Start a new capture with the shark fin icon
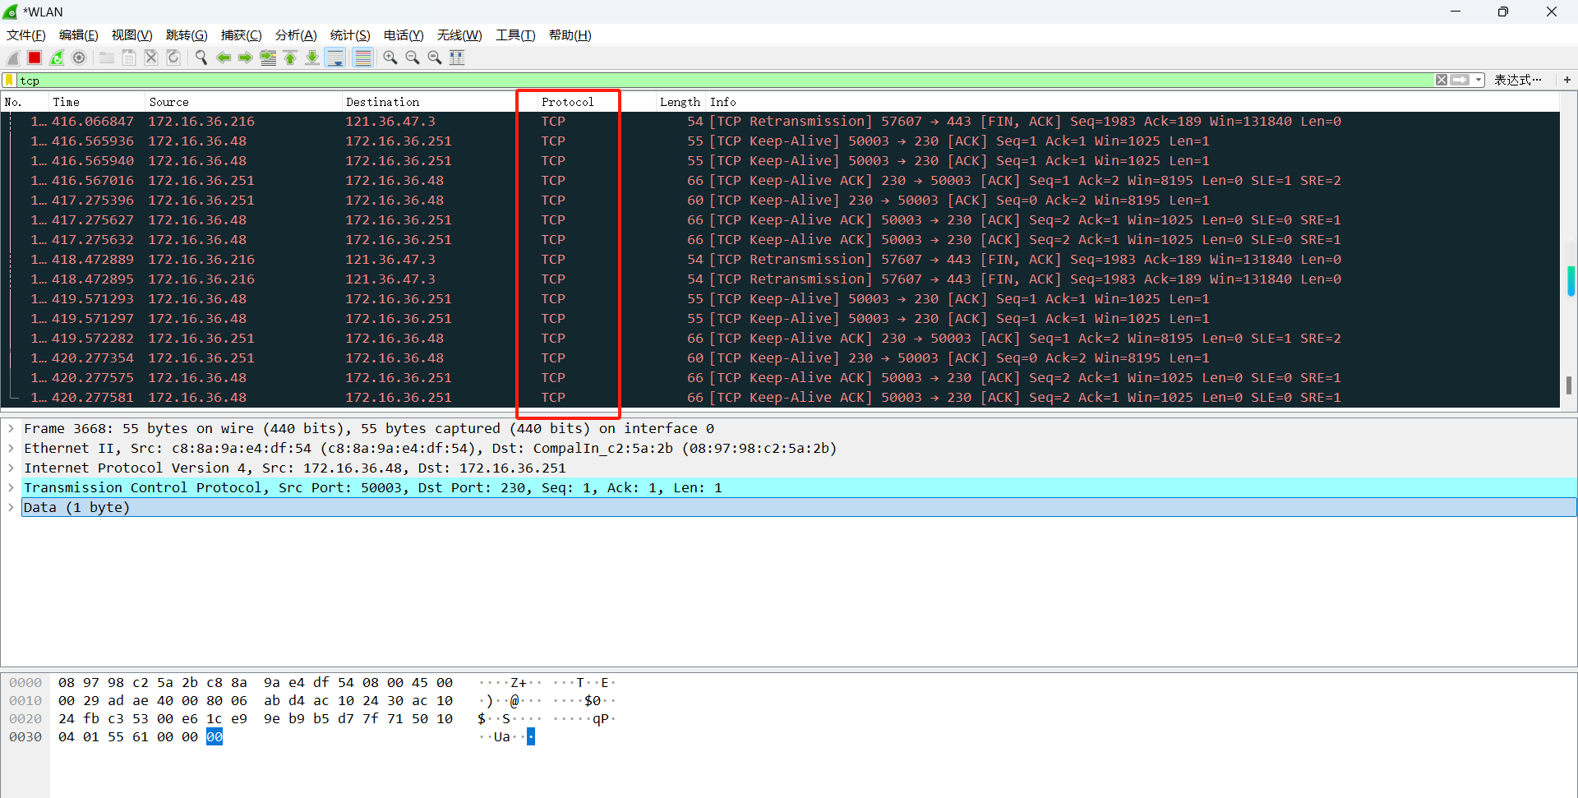 12,58
